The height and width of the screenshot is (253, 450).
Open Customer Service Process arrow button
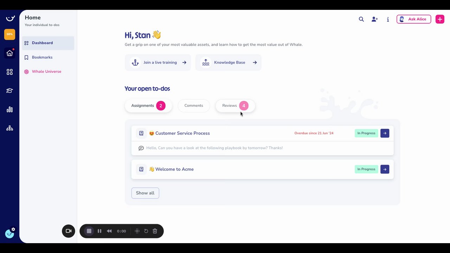(x=385, y=133)
